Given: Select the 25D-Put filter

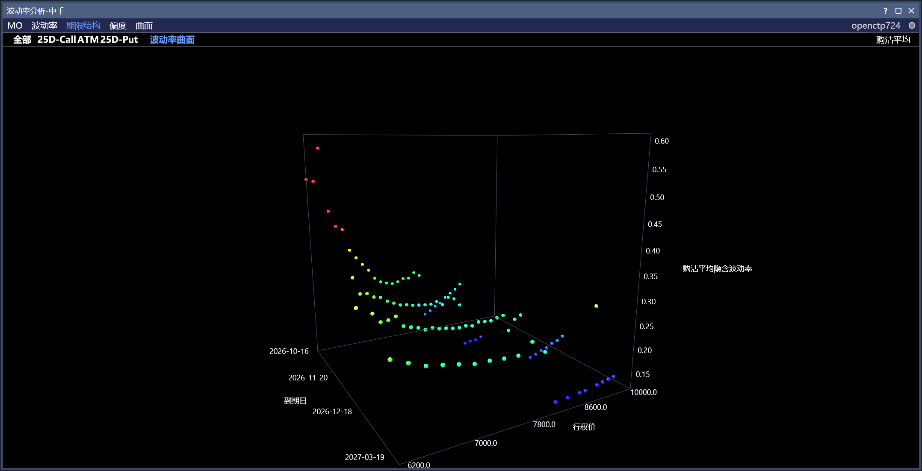Looking at the screenshot, I should click(119, 40).
